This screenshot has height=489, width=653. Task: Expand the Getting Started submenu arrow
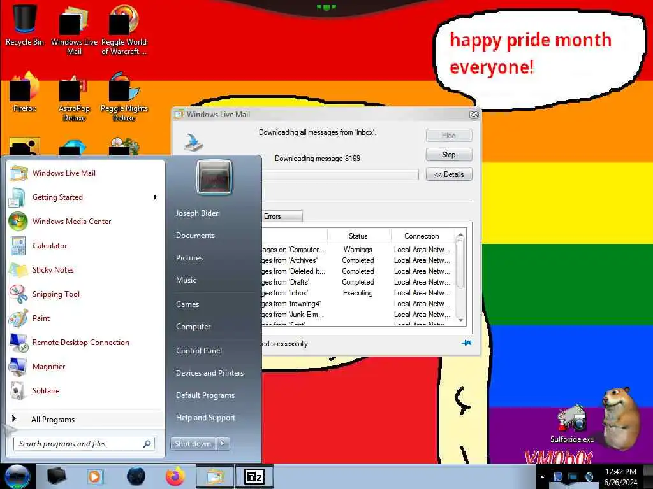[x=156, y=197]
